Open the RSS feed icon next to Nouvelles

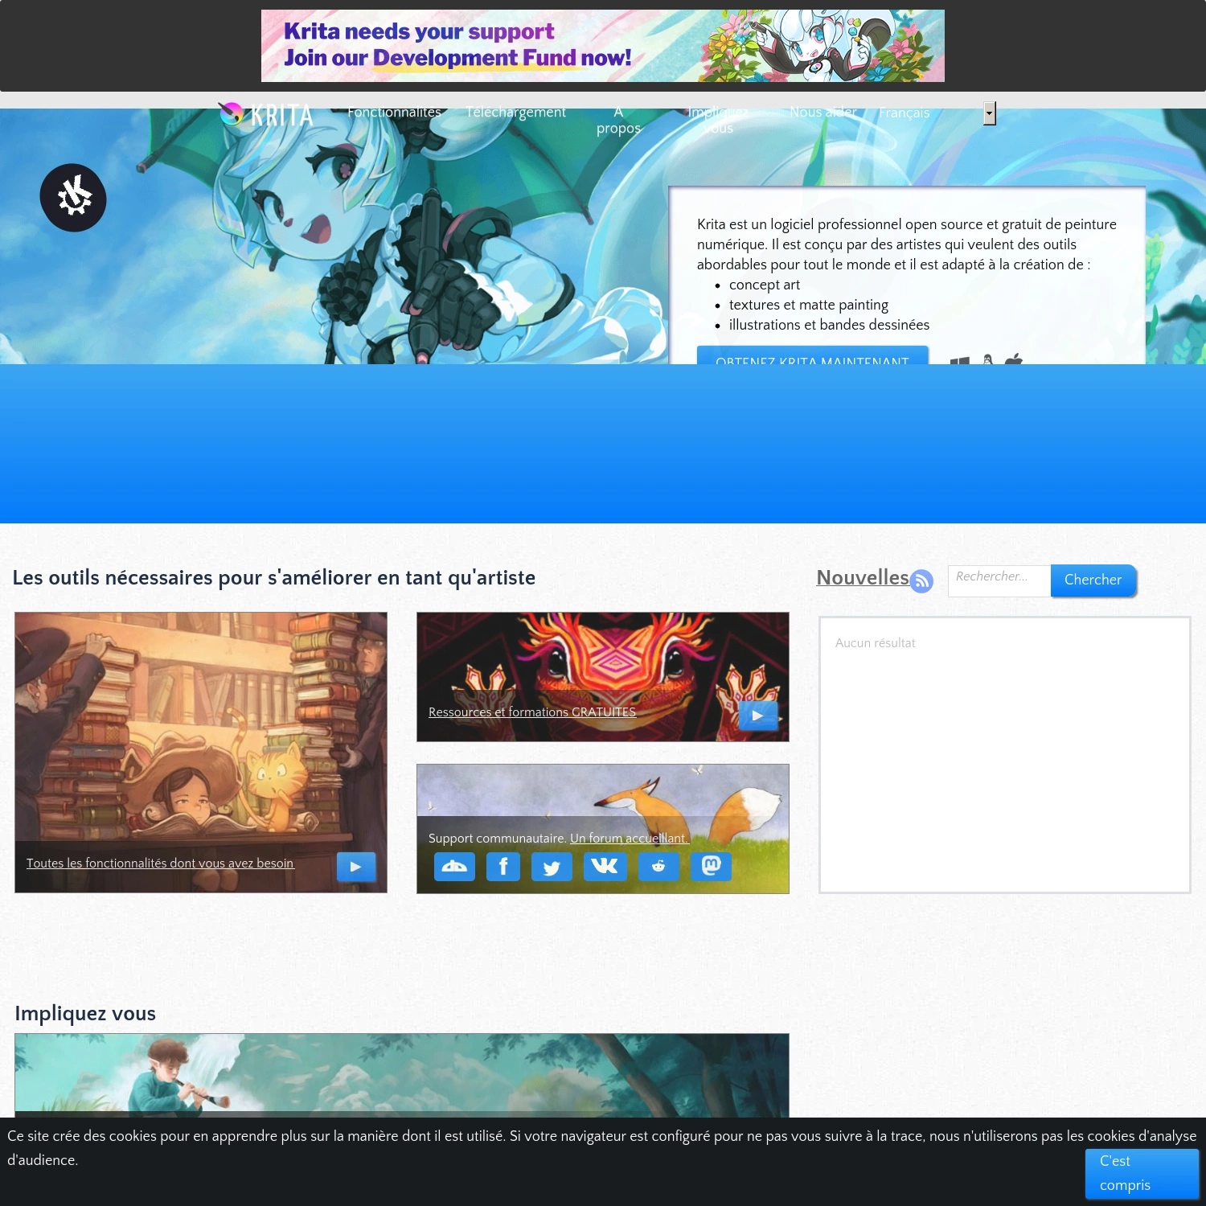[x=921, y=580]
